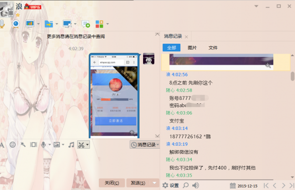Click the speaker sound icon in history bar
This screenshot has width=295, height=190.
click(x=196, y=186)
